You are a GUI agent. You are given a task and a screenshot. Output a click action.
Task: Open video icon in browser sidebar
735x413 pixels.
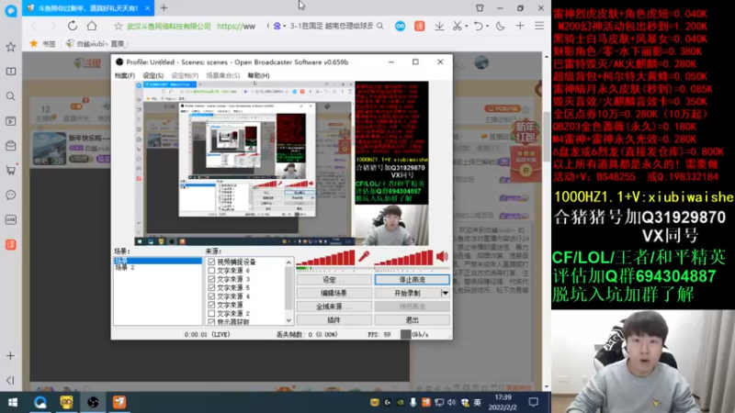click(x=11, y=121)
